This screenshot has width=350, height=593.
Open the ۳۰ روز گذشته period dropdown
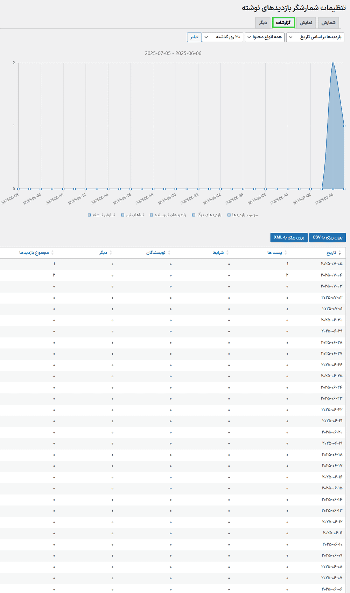tap(223, 37)
